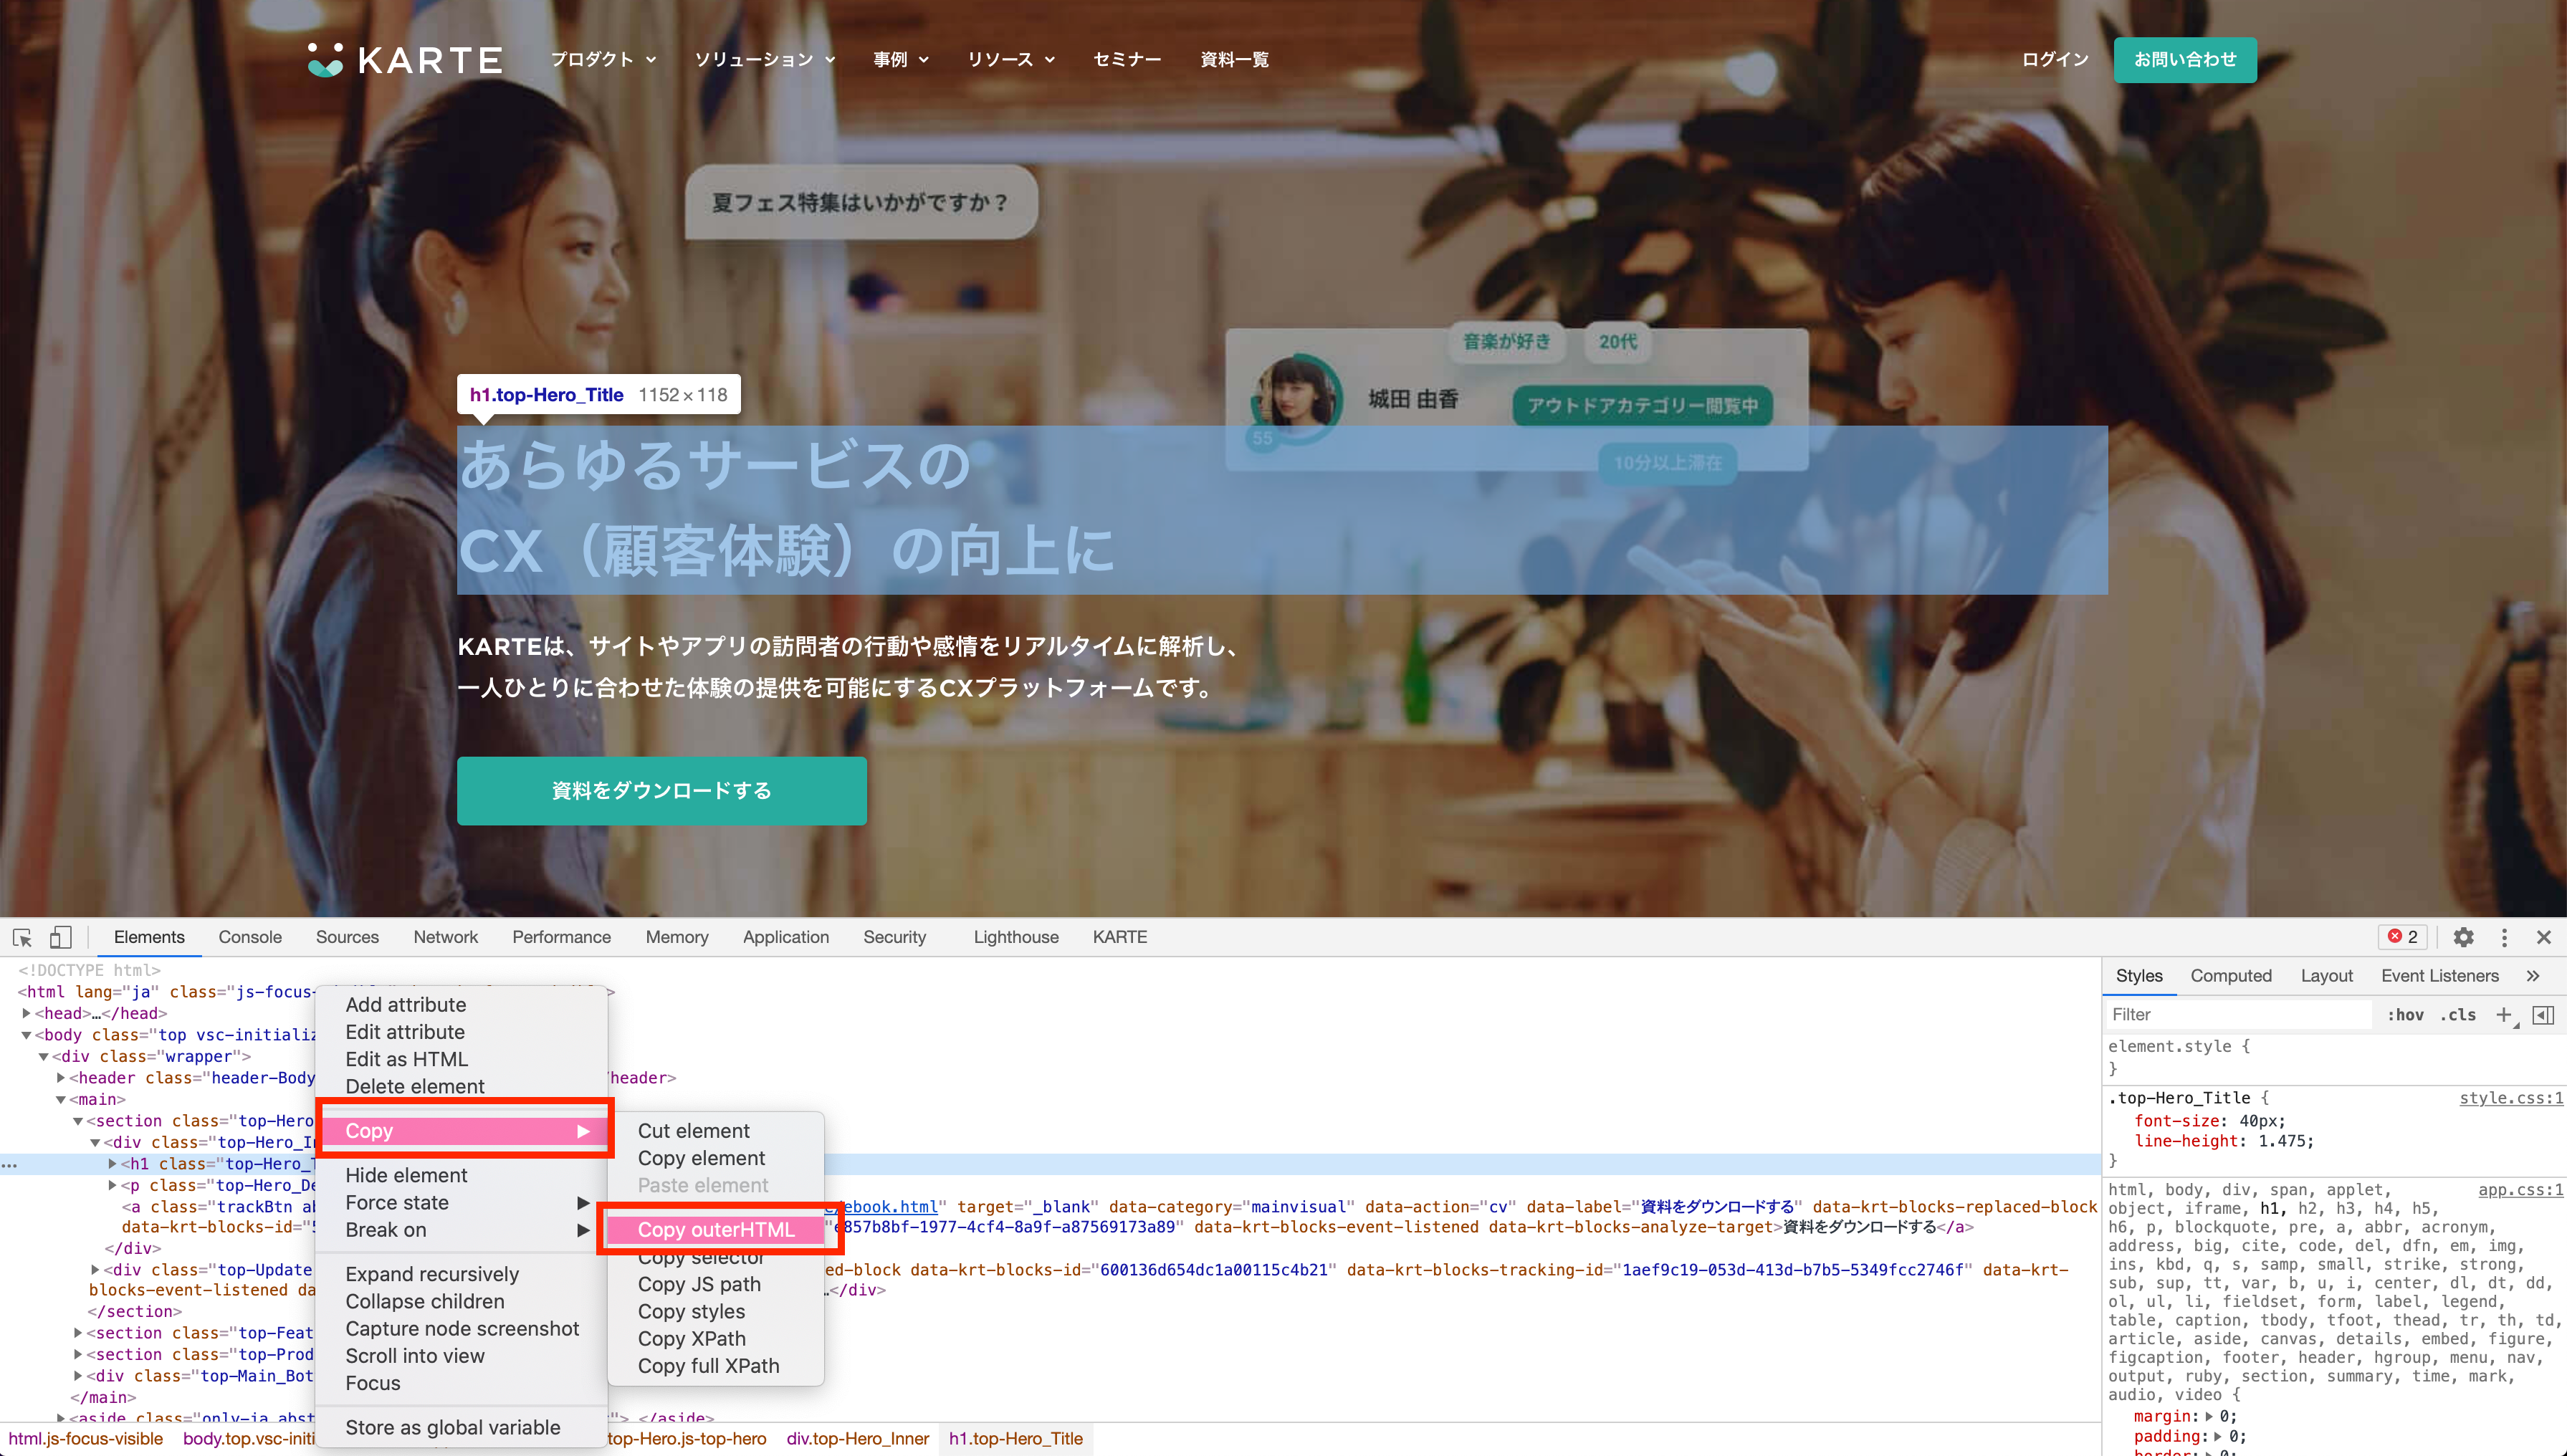Viewport: 2567px width, 1456px height.
Task: Open the DevTools three-dot customize menu
Action: tap(2504, 937)
